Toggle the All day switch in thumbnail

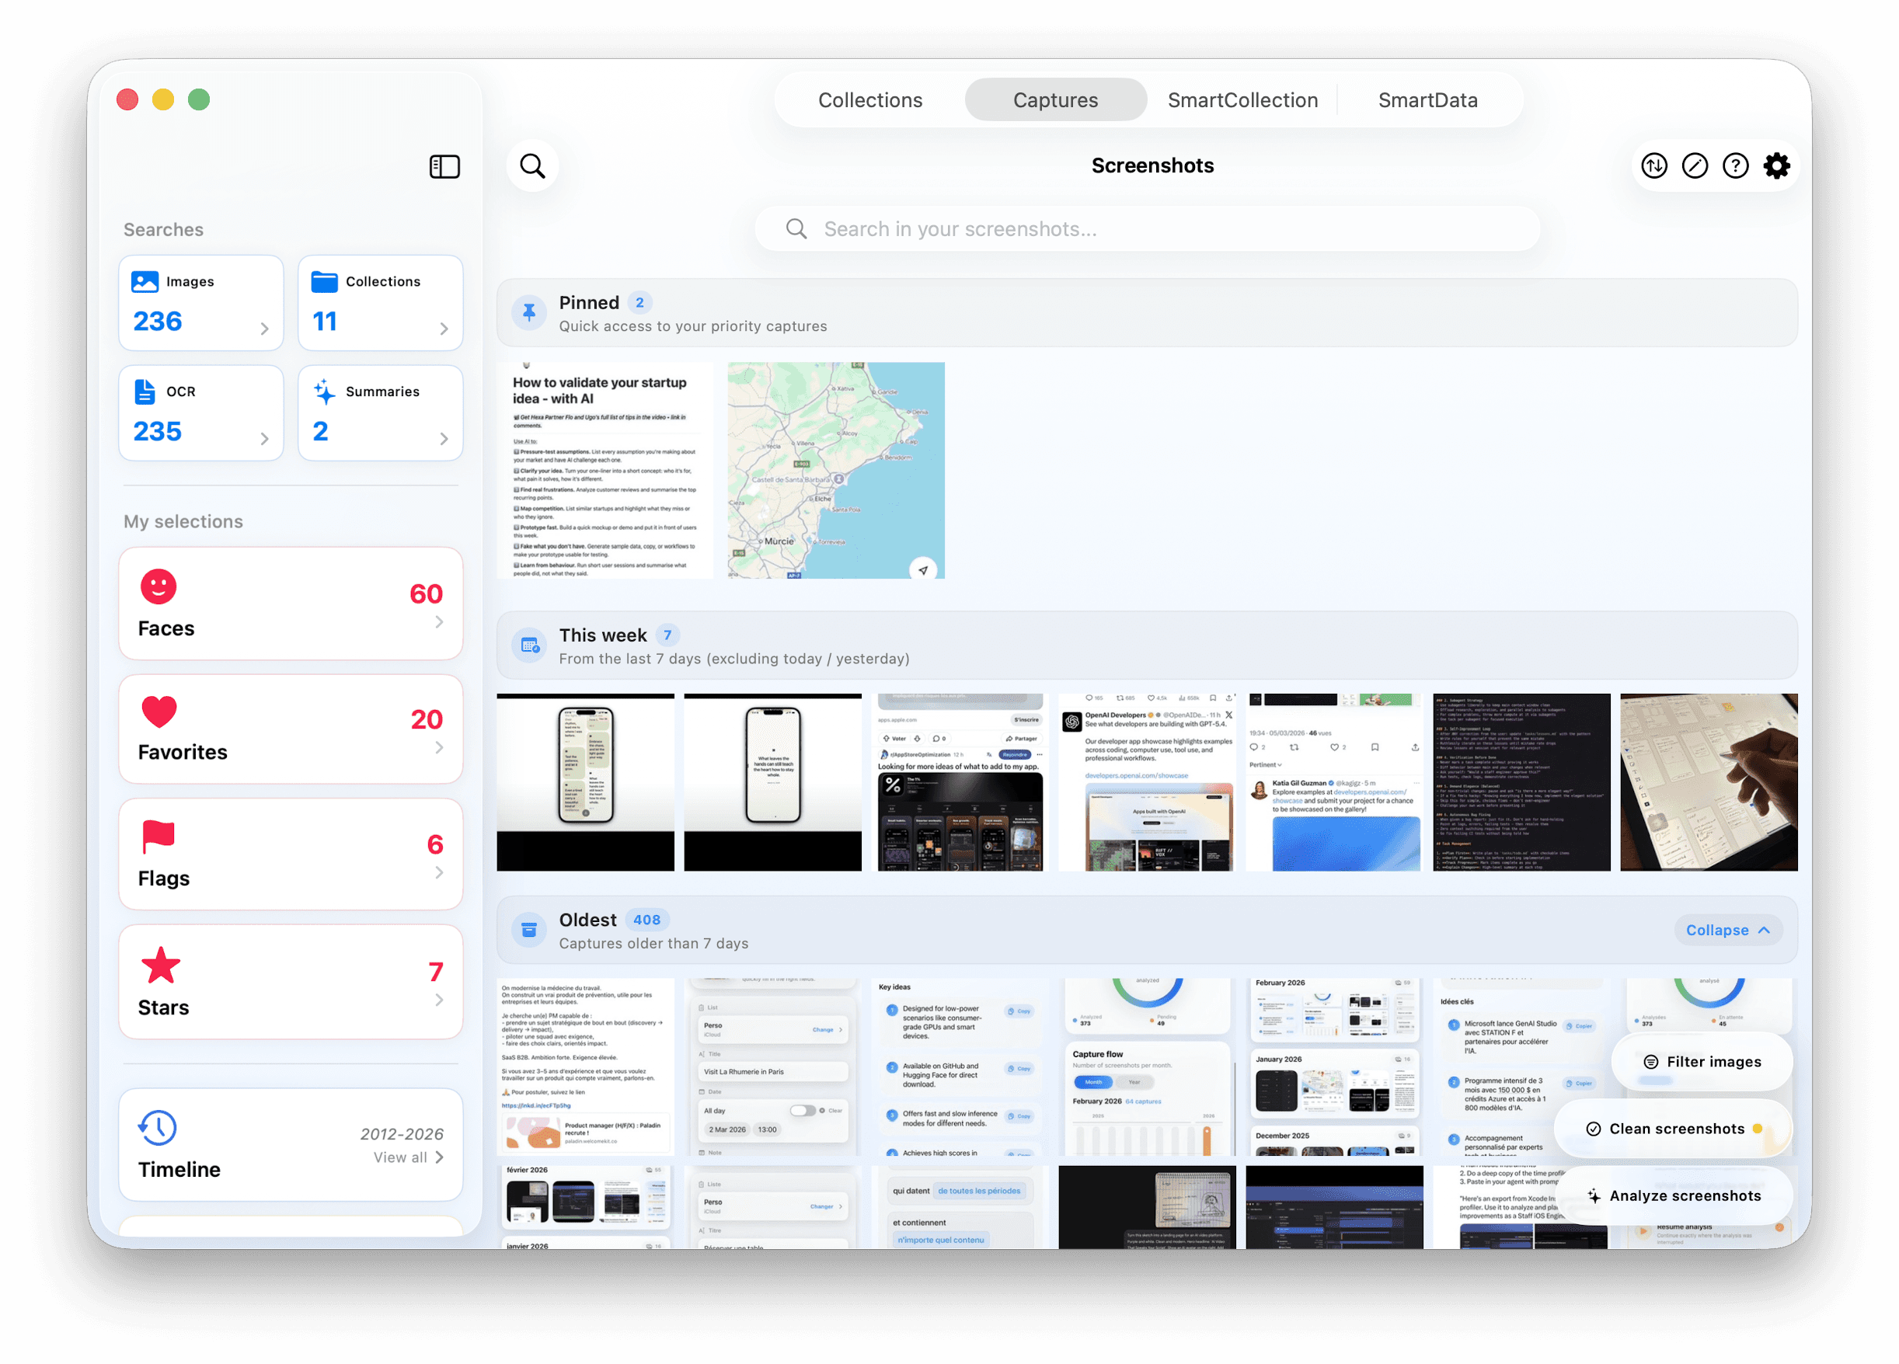pos(802,1111)
